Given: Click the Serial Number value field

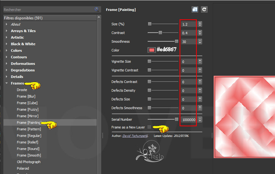Looking at the screenshot, I should click(188, 120).
